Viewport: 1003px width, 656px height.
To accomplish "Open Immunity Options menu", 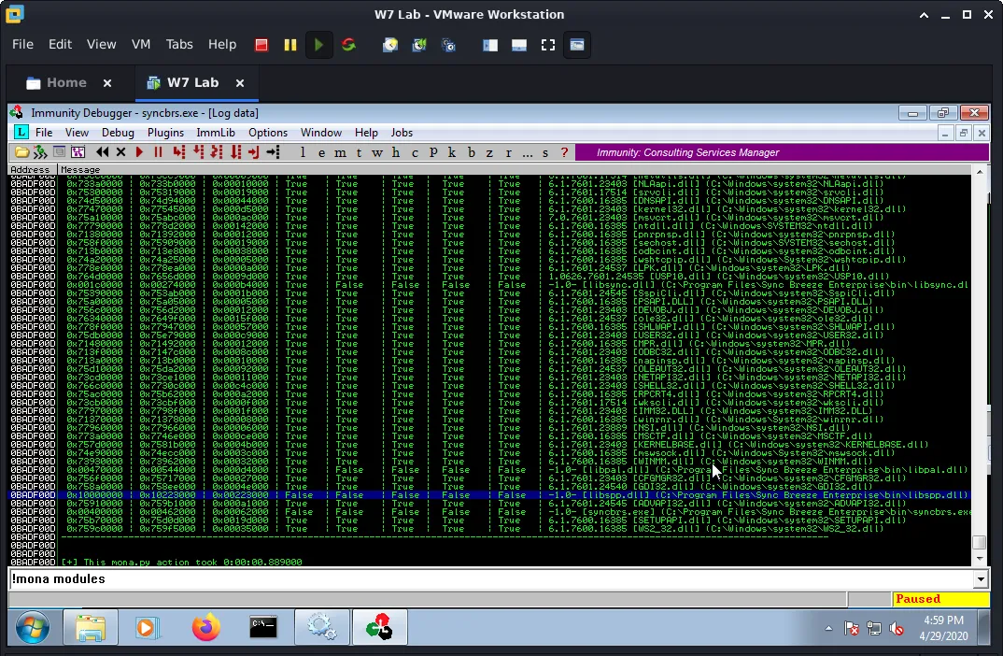I will pos(267,133).
